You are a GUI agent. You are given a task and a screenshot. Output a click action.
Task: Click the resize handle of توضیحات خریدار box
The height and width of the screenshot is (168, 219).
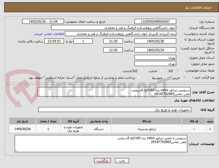(16, 151)
